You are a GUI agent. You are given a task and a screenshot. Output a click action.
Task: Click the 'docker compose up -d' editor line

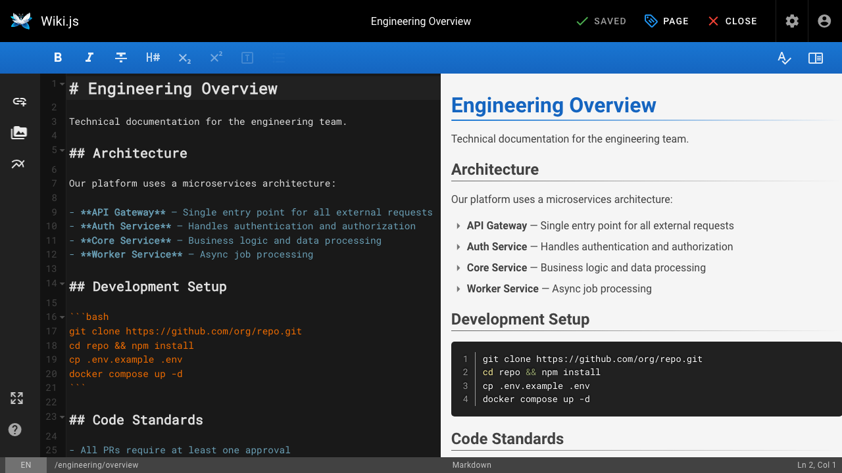(x=126, y=374)
